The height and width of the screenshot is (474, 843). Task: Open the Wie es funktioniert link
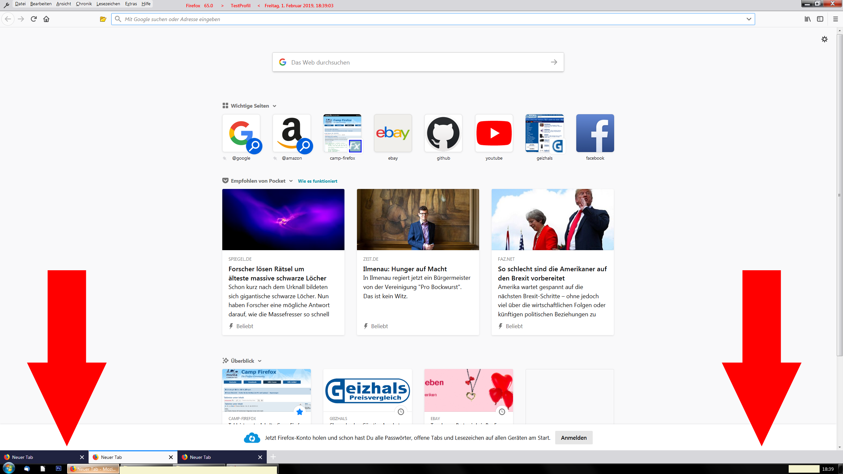(x=317, y=181)
